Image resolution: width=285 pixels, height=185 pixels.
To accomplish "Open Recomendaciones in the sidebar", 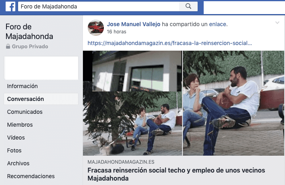I will (x=31, y=176).
